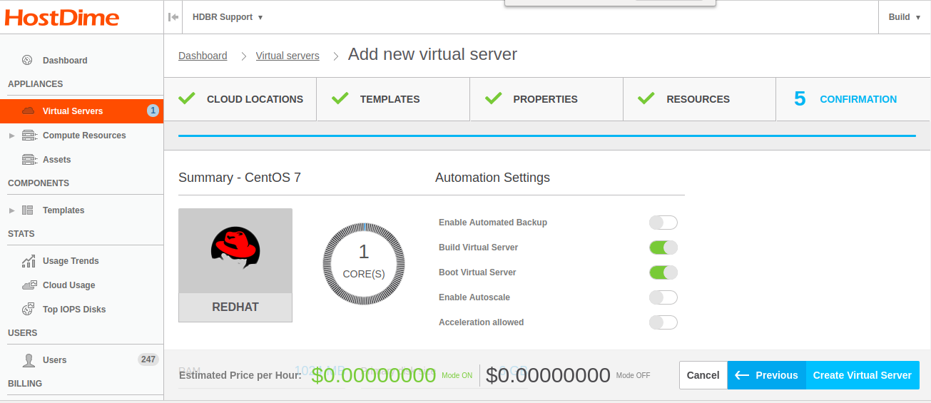This screenshot has width=931, height=403.
Task: Turn on Enable Autoscale switch
Action: point(663,297)
